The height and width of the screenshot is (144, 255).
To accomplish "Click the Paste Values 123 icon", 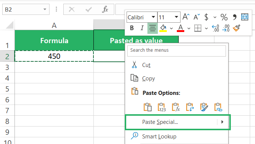I will [x=162, y=107].
